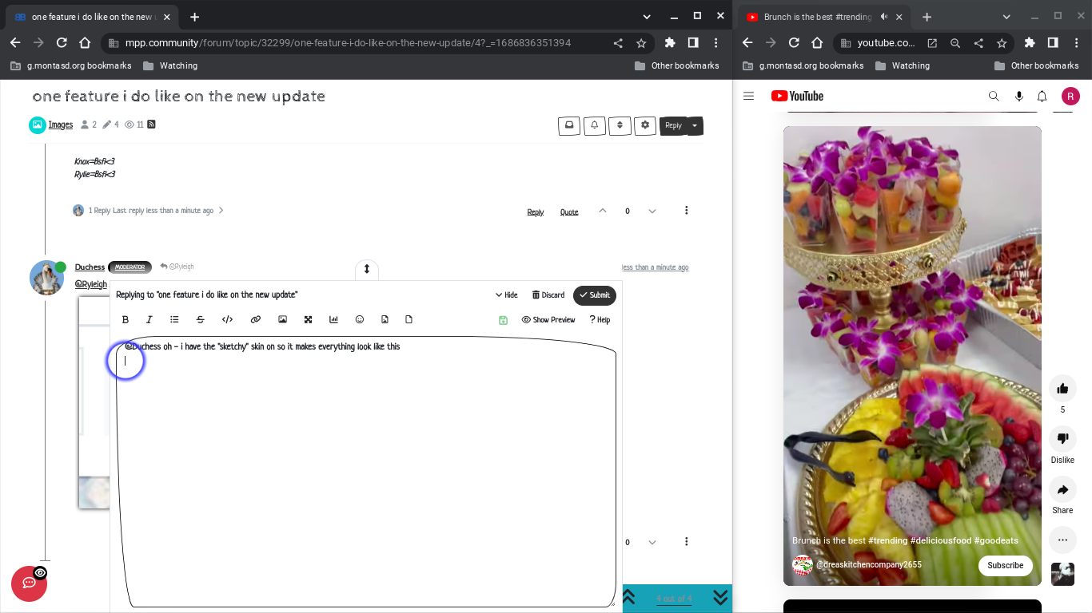Insert picture via composer toolbar
The height and width of the screenshot is (613, 1092).
(282, 319)
